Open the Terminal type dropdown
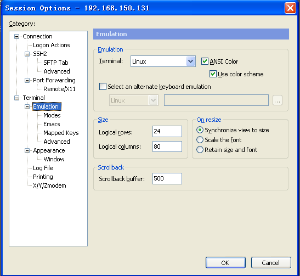Viewport: 300px width, 276px height. (190, 61)
